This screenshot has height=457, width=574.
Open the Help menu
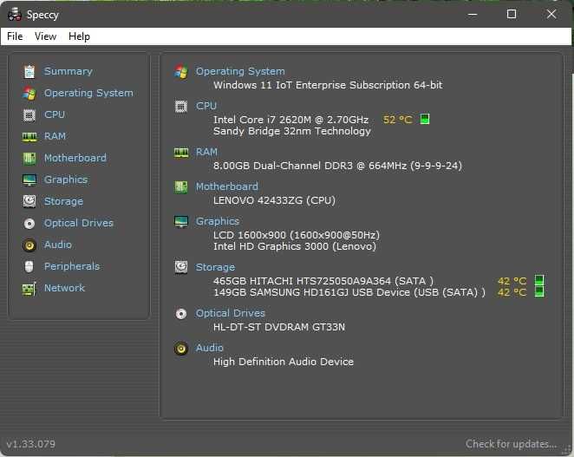coord(79,36)
